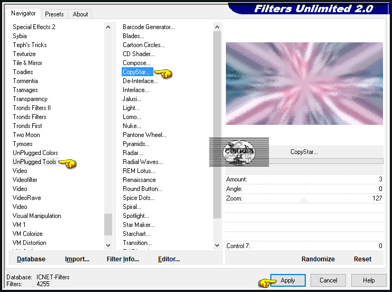Select Visual Manipulation category
The image size is (392, 292).
coord(37,216)
